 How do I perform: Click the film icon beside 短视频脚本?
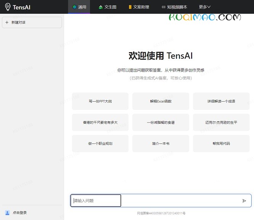pos(164,7)
